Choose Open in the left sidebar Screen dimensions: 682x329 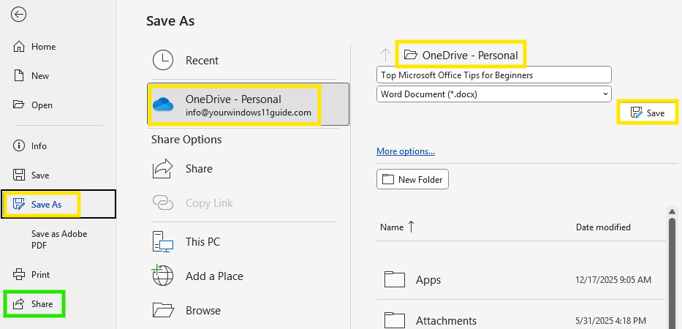(x=33, y=105)
